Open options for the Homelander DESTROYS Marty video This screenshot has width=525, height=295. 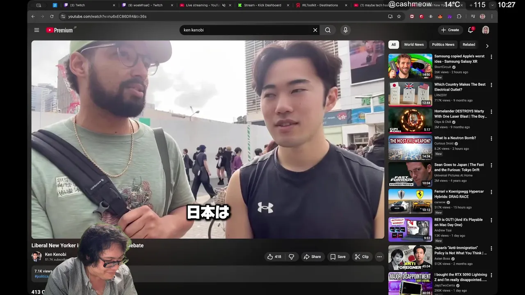pyautogui.click(x=491, y=112)
